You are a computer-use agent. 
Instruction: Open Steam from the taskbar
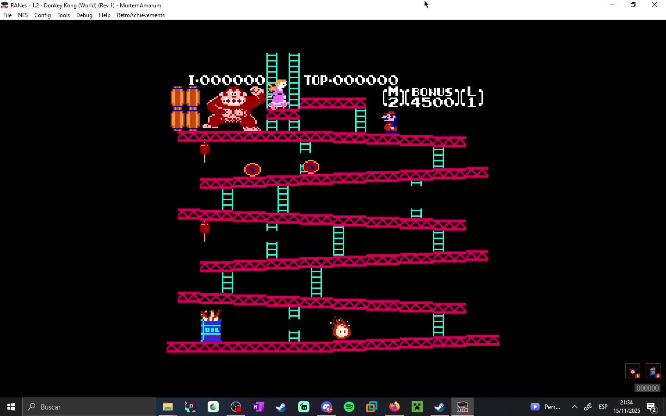click(x=280, y=407)
